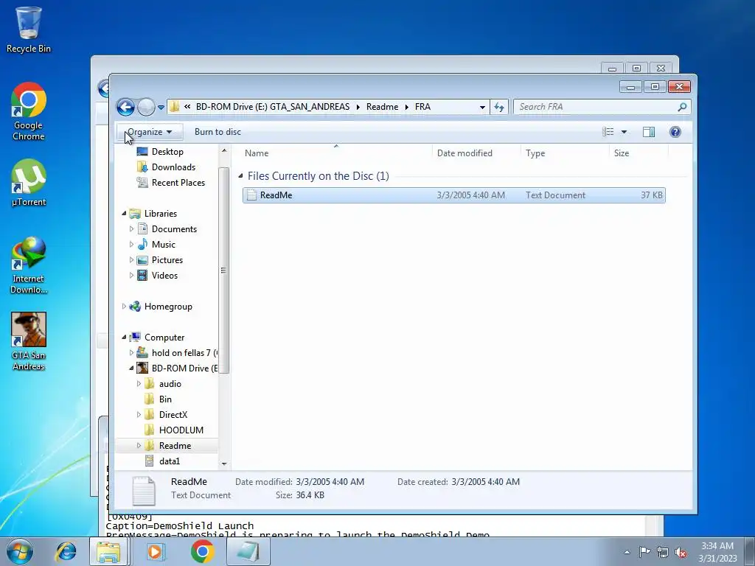Image resolution: width=755 pixels, height=566 pixels.
Task: Click the muted volume tray icon
Action: click(x=681, y=552)
